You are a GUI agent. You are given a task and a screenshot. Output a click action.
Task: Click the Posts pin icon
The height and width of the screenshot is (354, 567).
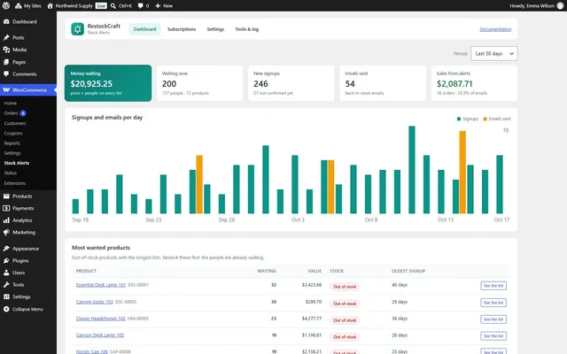coord(6,37)
